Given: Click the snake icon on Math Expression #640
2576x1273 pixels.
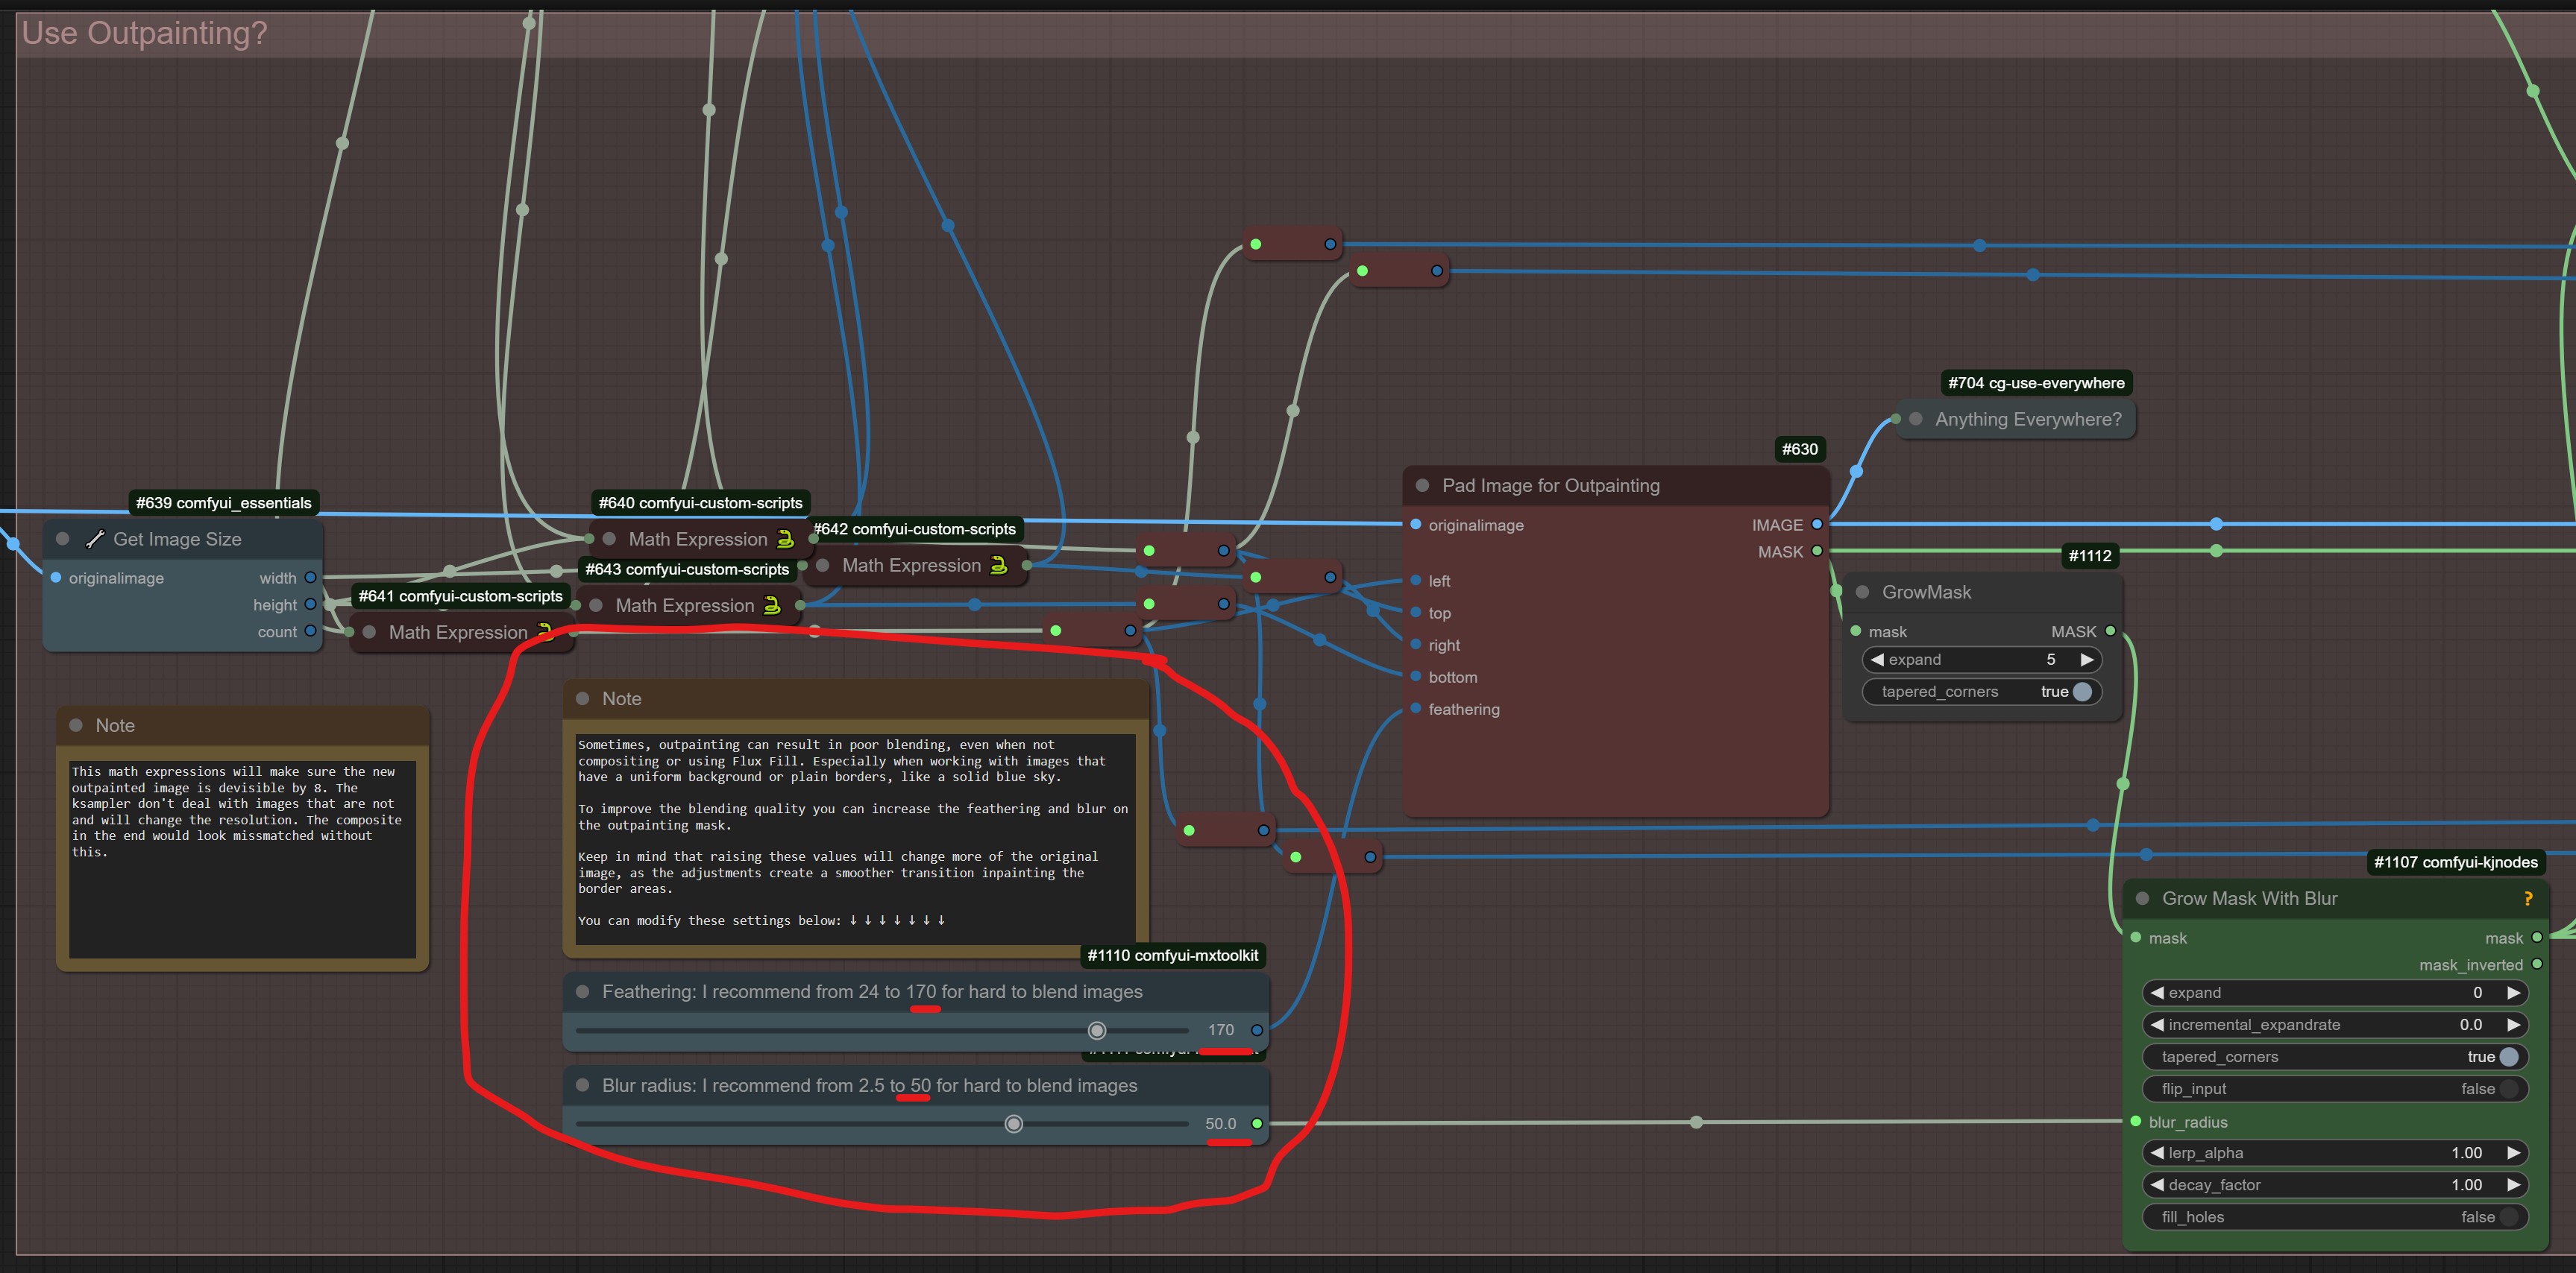Looking at the screenshot, I should (786, 540).
